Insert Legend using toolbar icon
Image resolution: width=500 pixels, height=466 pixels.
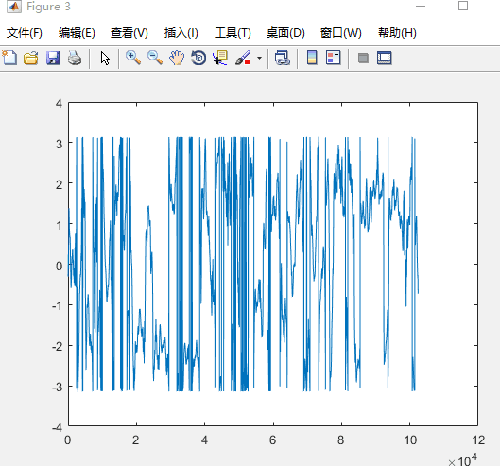point(334,58)
